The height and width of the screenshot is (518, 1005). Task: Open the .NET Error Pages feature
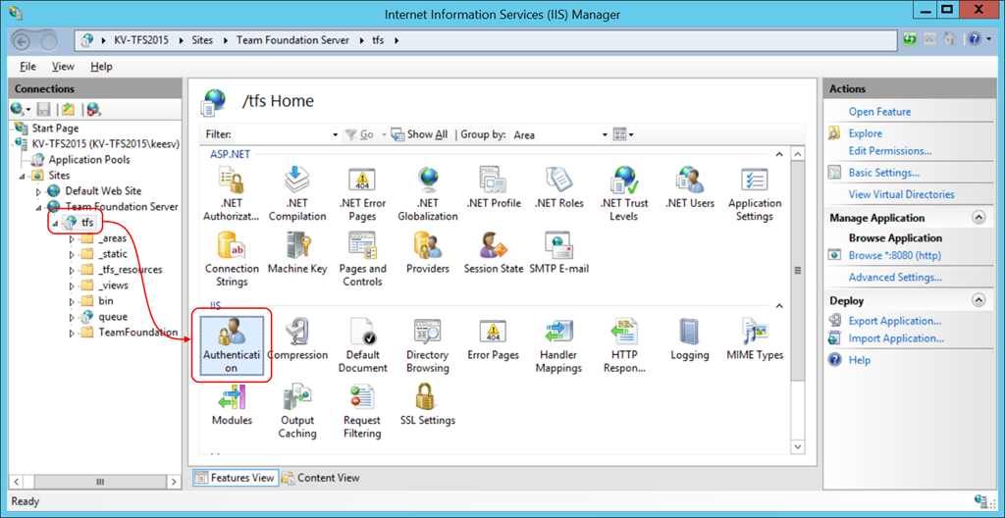(362, 193)
